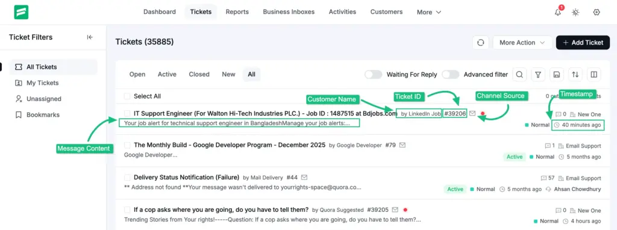Click customer name 'by Mail Delivery'
The width and height of the screenshot is (617, 230).
(263, 177)
